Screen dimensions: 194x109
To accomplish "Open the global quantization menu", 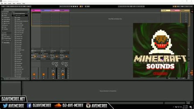I will (x=29, y=6).
